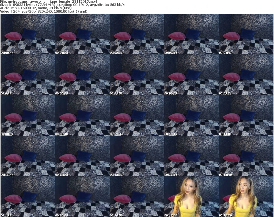Click the thumbnail at 00:10:17
Image resolution: width=274 pixels, height=217 pixels.
(191, 116)
